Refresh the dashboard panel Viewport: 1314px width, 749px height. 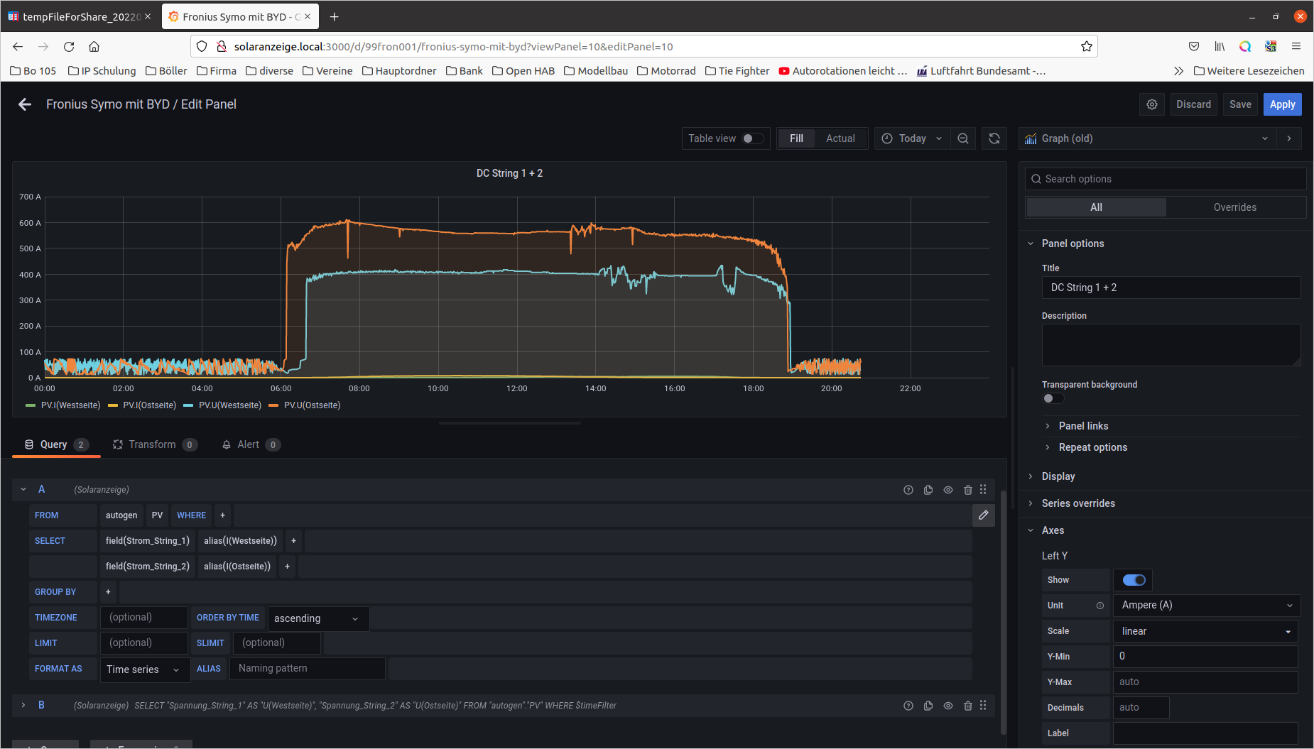tap(994, 138)
